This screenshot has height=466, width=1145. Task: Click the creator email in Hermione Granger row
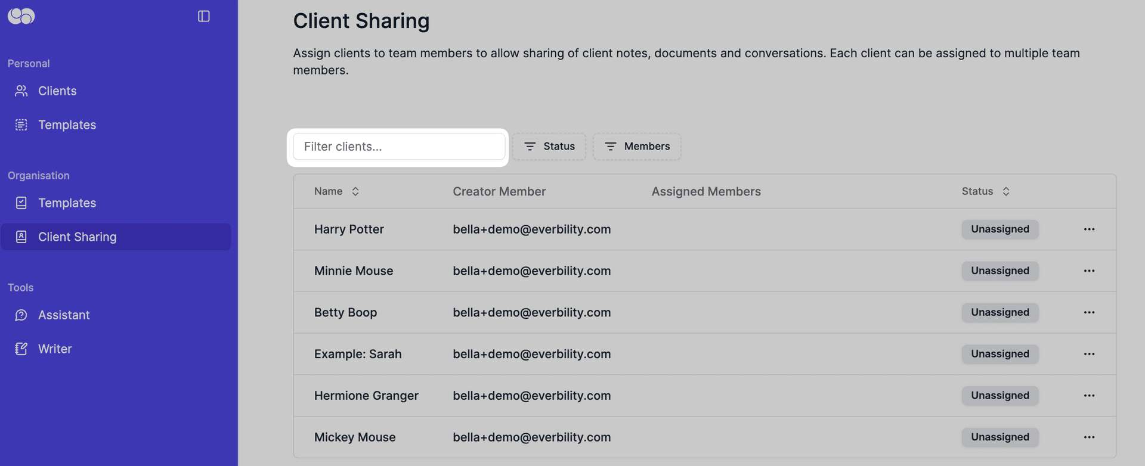coord(531,396)
